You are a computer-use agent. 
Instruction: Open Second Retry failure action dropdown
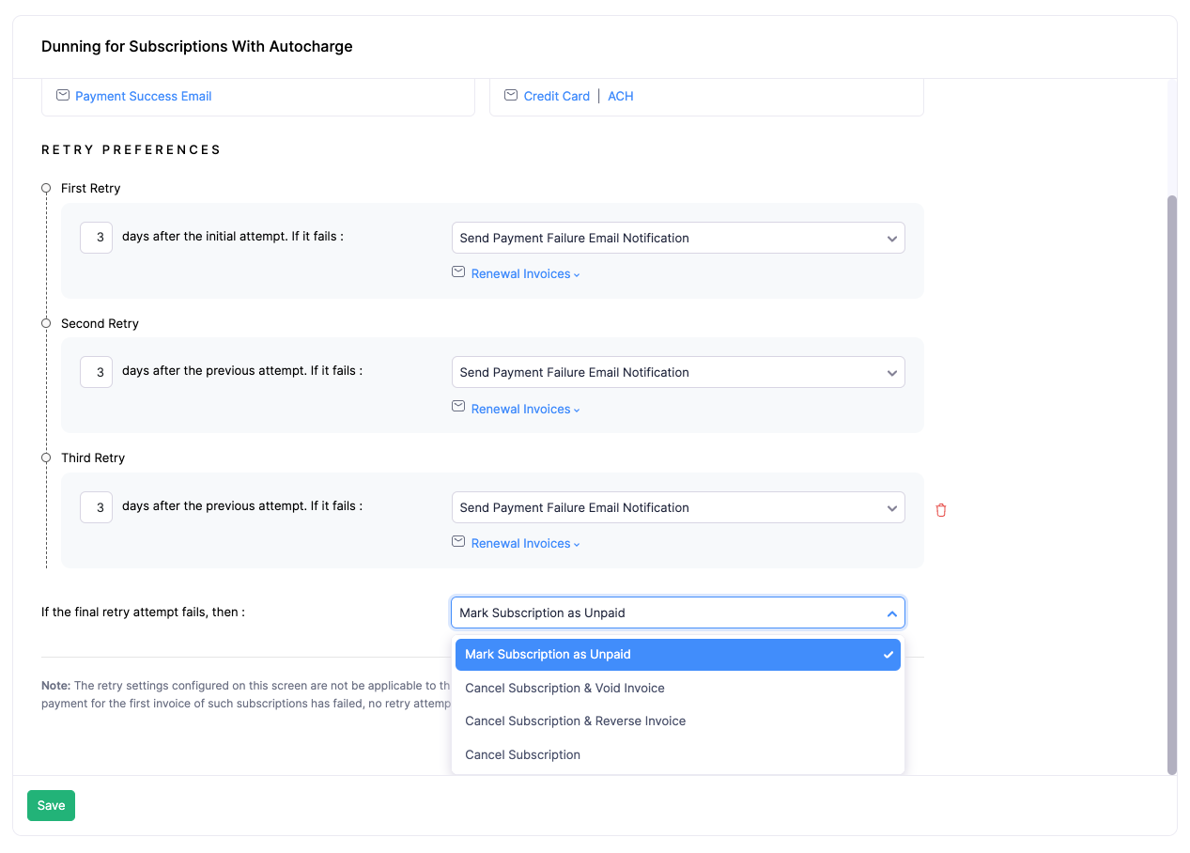tap(677, 373)
